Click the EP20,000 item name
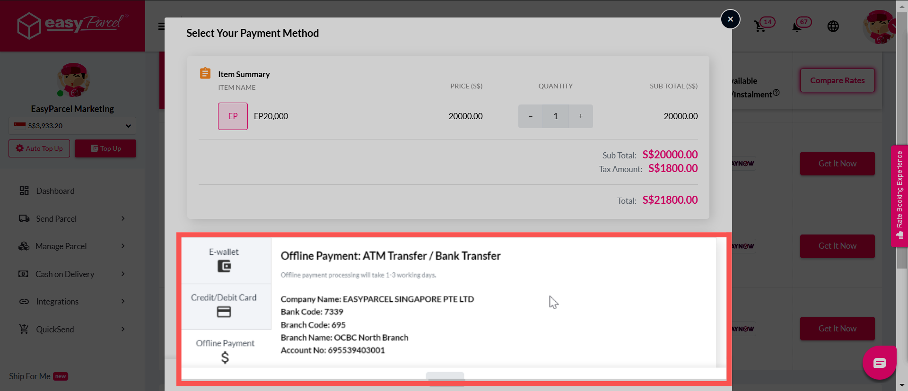This screenshot has width=908, height=391. pyautogui.click(x=271, y=116)
